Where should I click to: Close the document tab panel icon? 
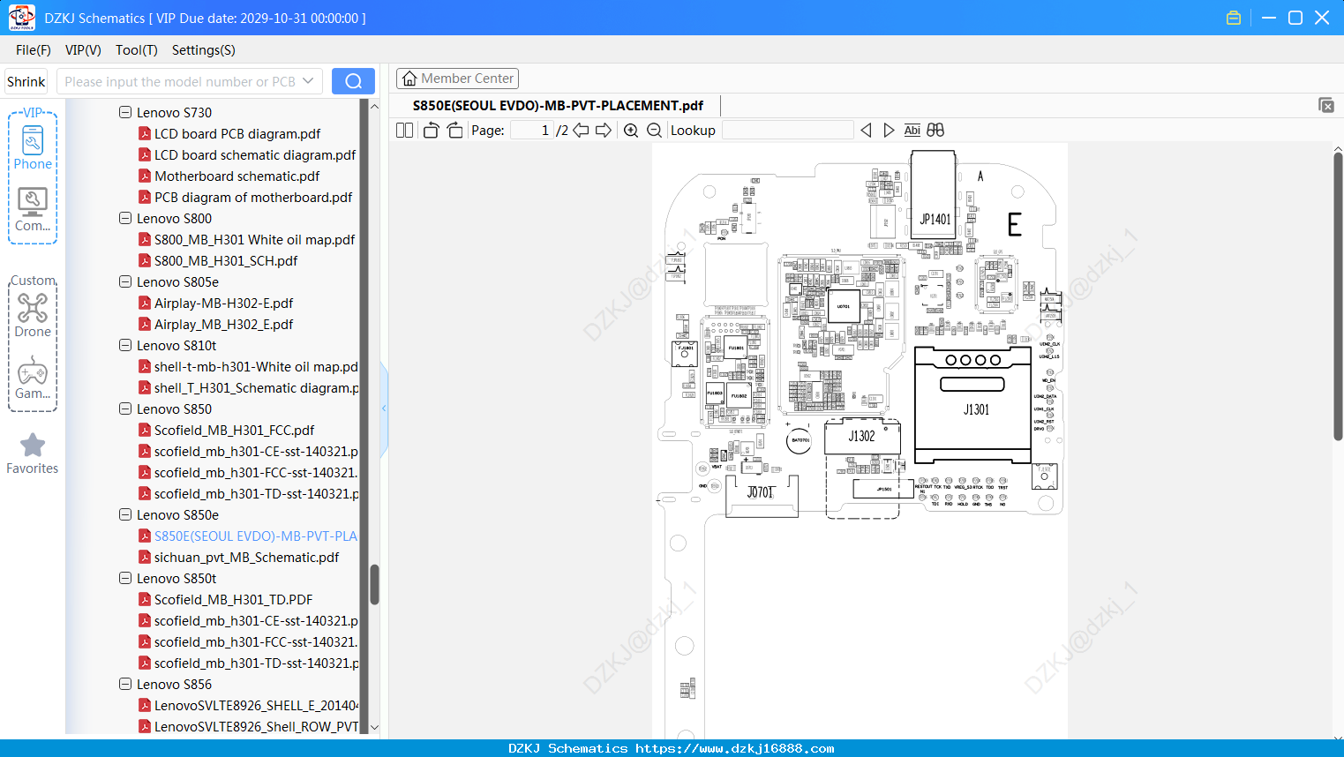click(1326, 105)
